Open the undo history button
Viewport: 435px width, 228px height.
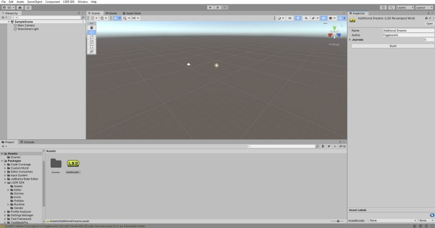(383, 8)
